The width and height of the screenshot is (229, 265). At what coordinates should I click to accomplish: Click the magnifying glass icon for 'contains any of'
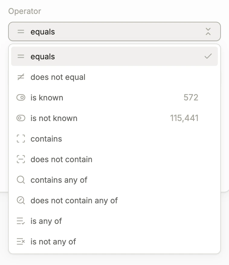point(21,180)
